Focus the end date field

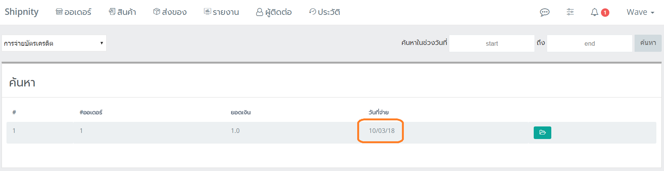(x=590, y=43)
